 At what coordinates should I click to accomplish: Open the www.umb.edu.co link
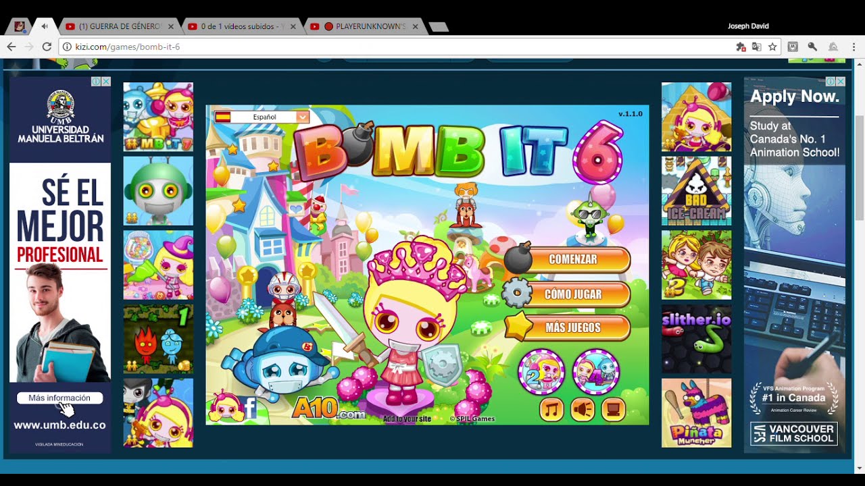click(59, 425)
